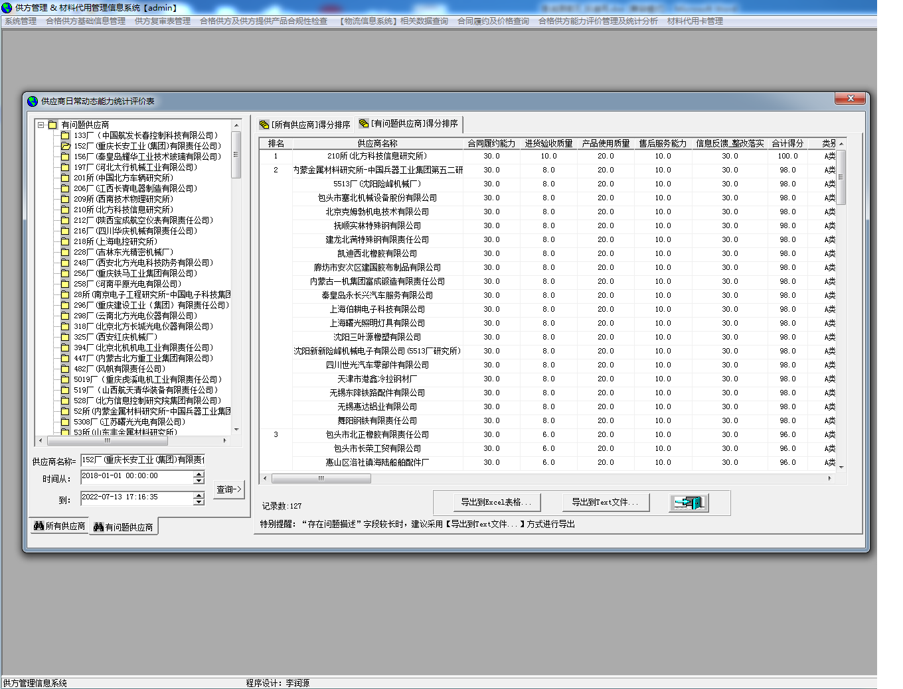Image resolution: width=903 pixels, height=689 pixels.
Task: Close the 供应商日常动态能力统计评价表 dialog
Action: 851,98
